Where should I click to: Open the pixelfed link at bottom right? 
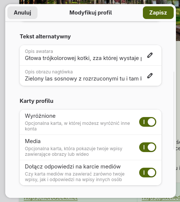point(161,199)
